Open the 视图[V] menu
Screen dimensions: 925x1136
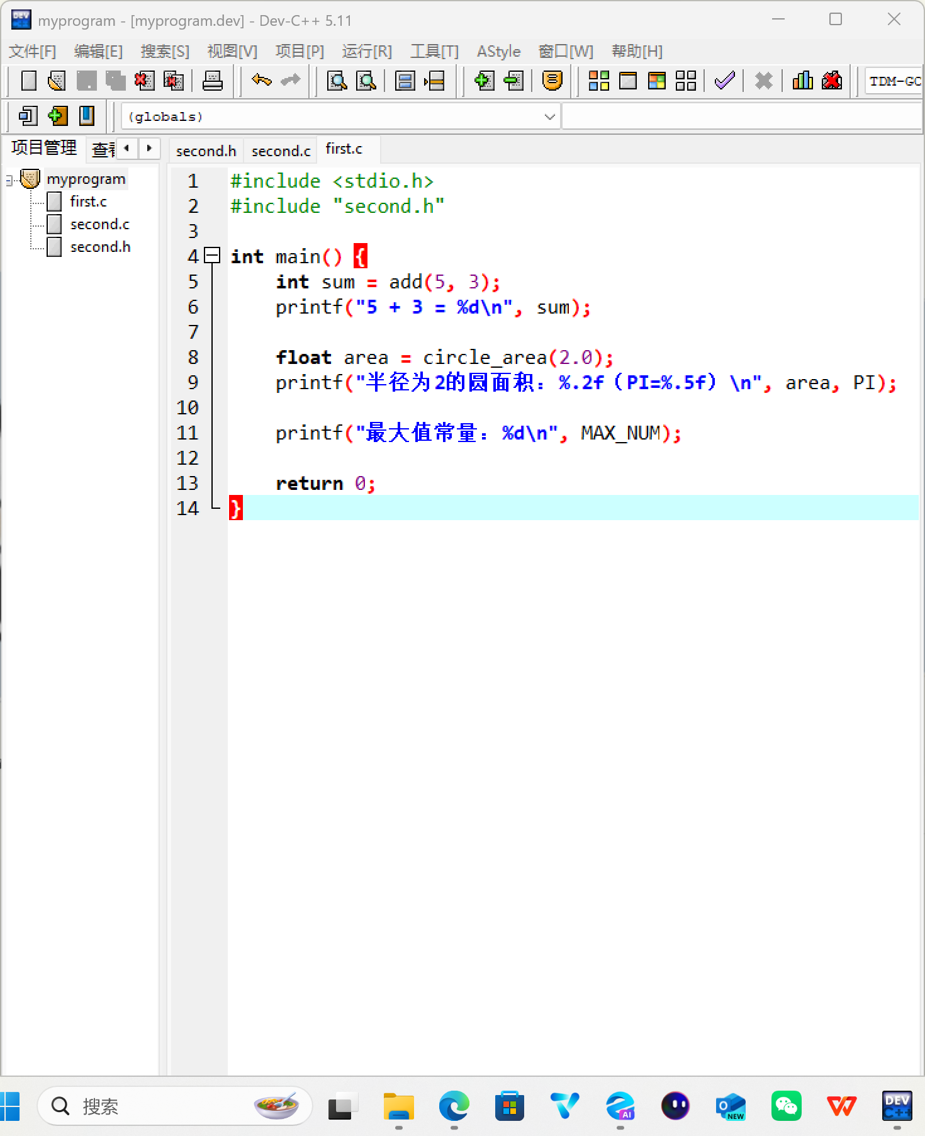(x=232, y=51)
